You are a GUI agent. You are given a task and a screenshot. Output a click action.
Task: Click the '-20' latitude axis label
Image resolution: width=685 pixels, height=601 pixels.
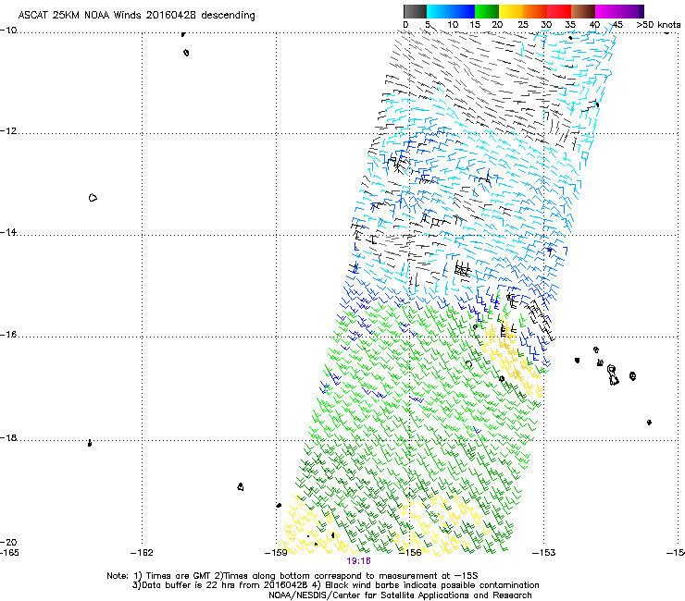[x=8, y=542]
